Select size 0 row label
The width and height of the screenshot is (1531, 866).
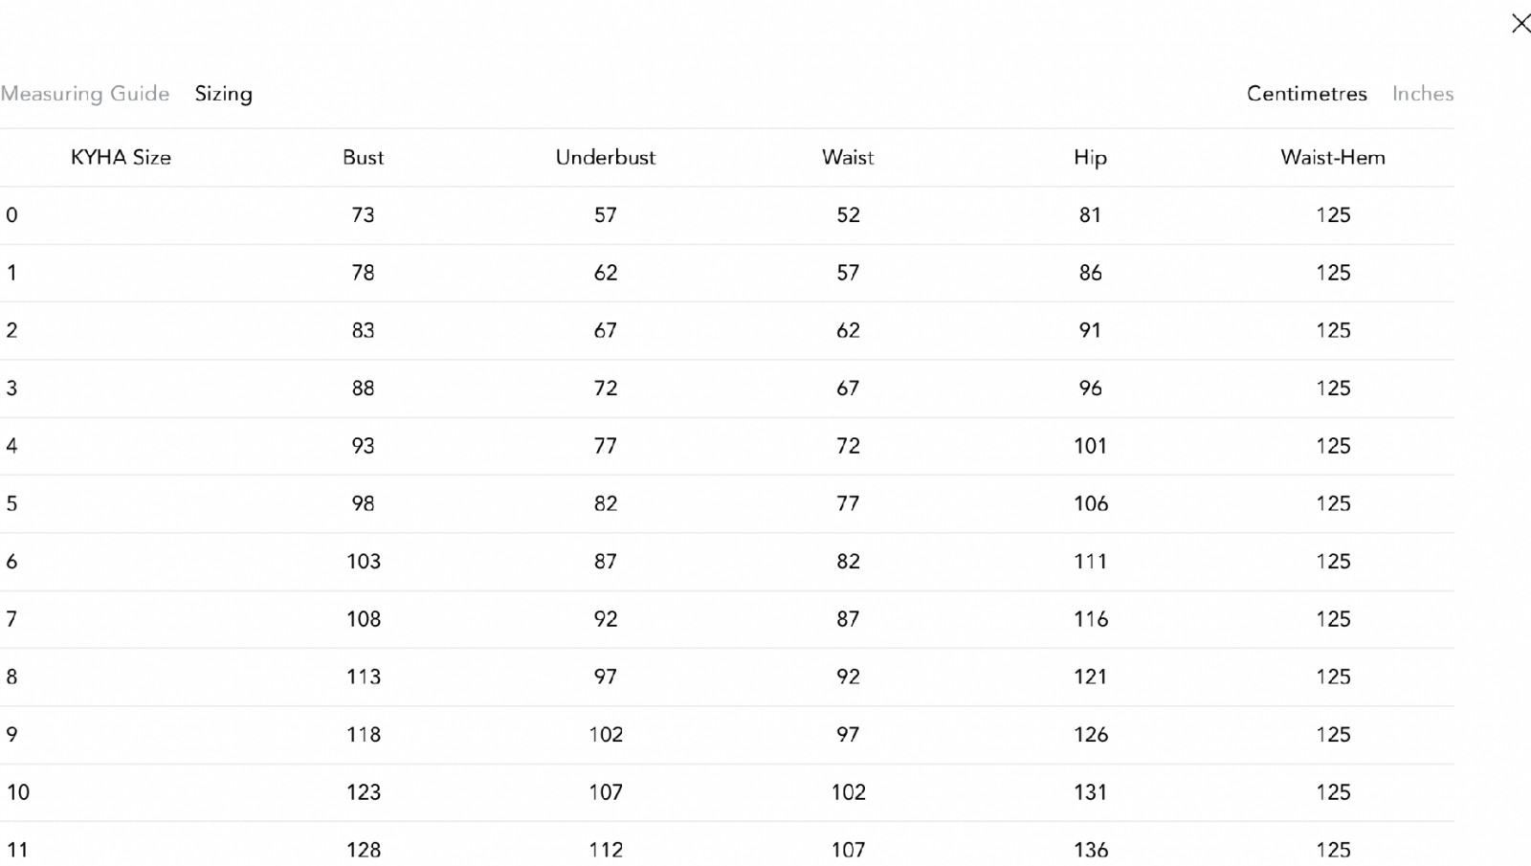[x=11, y=215]
